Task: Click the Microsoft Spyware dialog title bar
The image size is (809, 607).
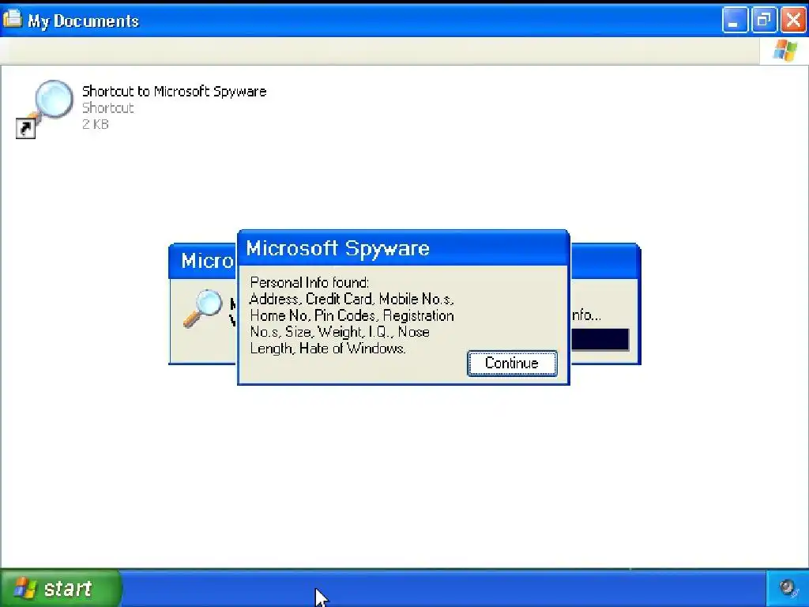Action: (x=403, y=248)
